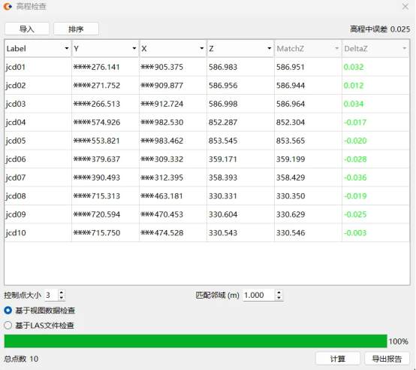Open the Y column filter dropdown

[x=134, y=48]
